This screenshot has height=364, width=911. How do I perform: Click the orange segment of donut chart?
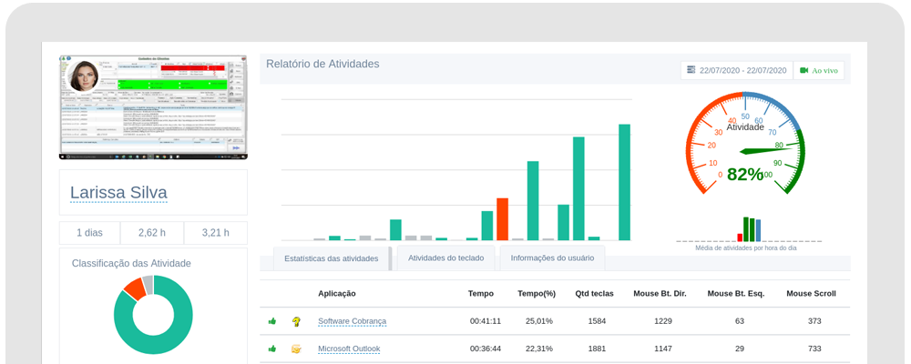tap(134, 288)
